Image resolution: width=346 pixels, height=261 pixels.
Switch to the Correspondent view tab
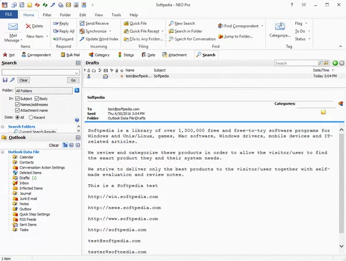[x=35, y=55]
